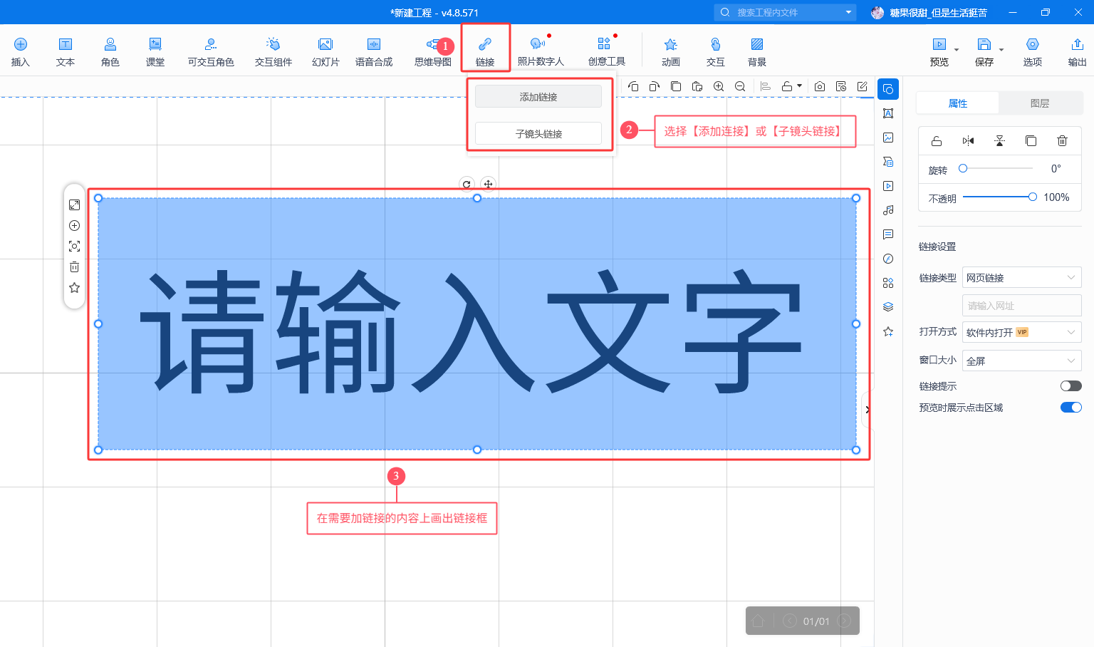
Task: Select the 属性 tab
Action: pos(957,103)
